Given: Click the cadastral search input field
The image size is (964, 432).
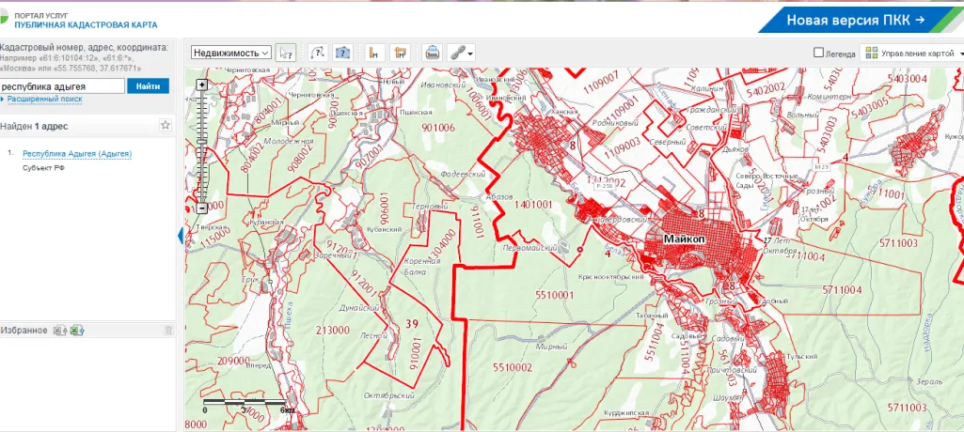Looking at the screenshot, I should pos(61,86).
